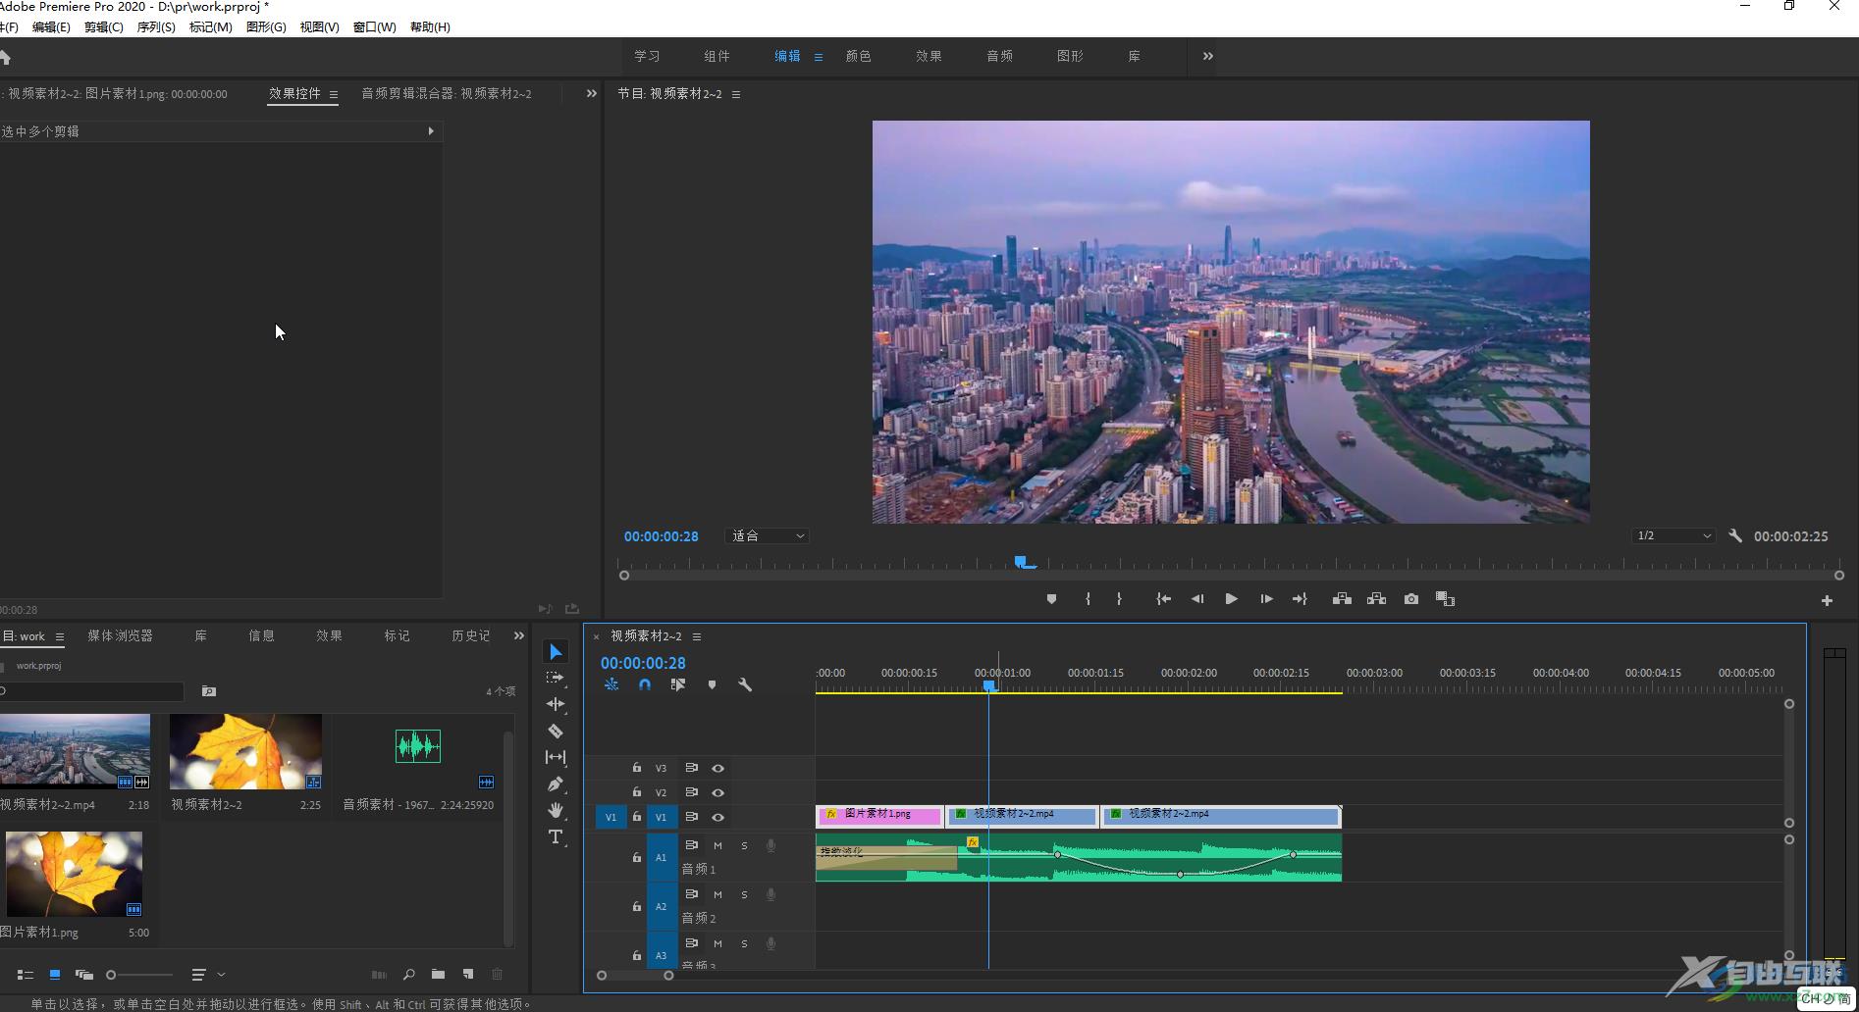The height and width of the screenshot is (1012, 1859).
Task: Open the 编辑(E) menu
Action: coord(51,27)
